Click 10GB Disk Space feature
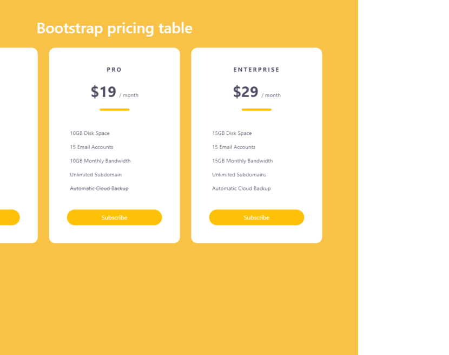 coord(90,133)
